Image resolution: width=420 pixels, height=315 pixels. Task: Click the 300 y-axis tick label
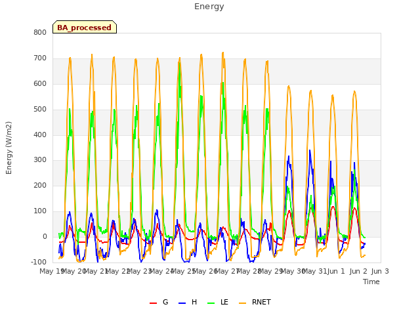coord(40,160)
